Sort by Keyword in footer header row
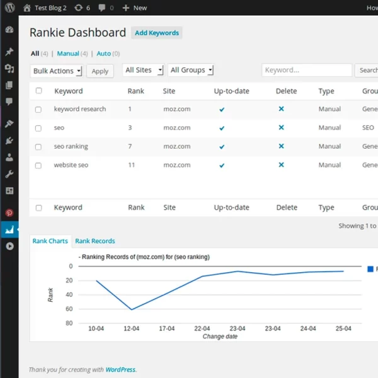 [68, 207]
